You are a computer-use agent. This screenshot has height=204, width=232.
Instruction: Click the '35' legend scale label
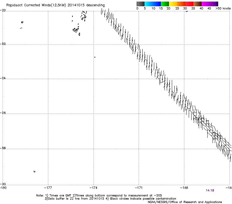(x=193, y=8)
